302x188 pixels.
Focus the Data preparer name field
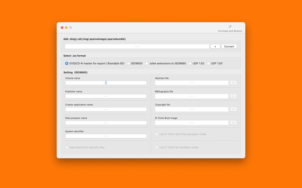point(106,122)
